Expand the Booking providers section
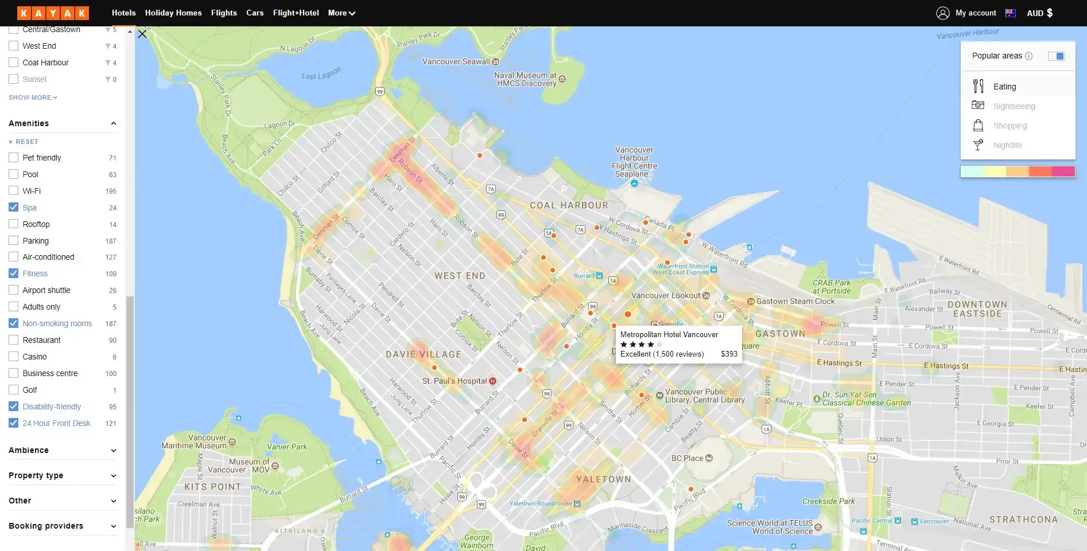This screenshot has height=551, width=1087. click(x=114, y=526)
